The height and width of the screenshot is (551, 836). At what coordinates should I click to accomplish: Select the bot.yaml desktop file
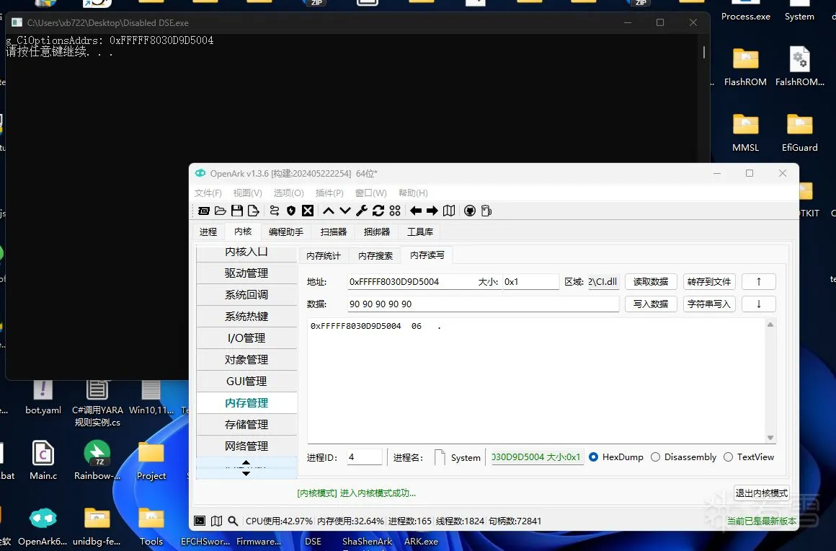coord(43,397)
